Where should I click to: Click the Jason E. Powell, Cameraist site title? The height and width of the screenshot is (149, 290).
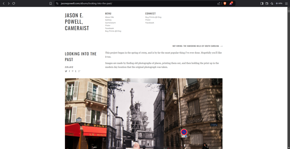[77, 22]
